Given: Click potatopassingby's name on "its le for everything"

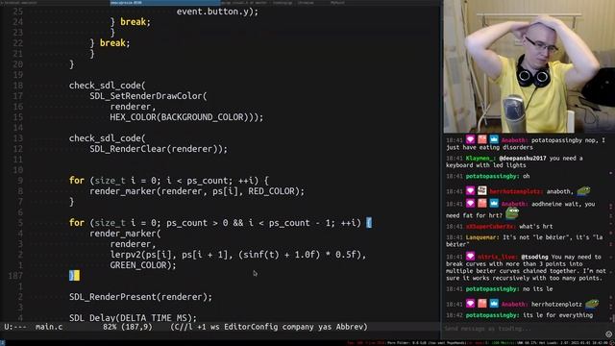Looking at the screenshot, I should (492, 315).
